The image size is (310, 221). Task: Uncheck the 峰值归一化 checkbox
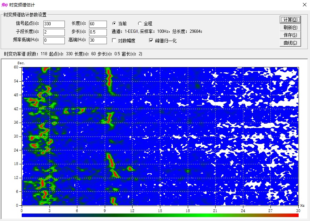tap(162, 41)
